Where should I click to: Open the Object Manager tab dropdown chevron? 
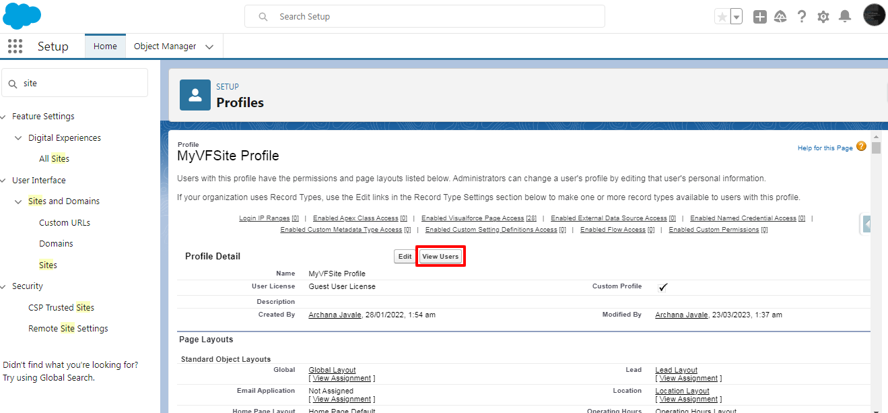coord(209,47)
